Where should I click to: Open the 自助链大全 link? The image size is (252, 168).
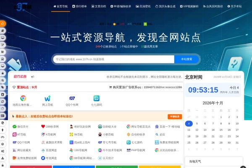(107, 127)
